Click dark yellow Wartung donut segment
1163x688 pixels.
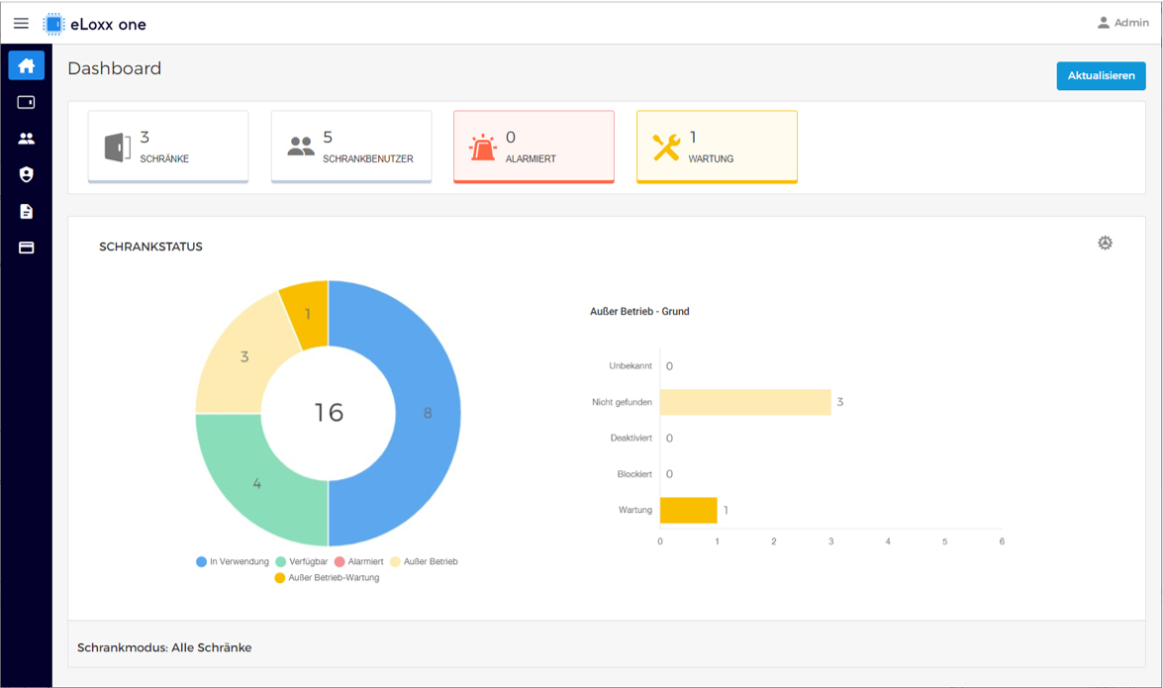(x=309, y=314)
